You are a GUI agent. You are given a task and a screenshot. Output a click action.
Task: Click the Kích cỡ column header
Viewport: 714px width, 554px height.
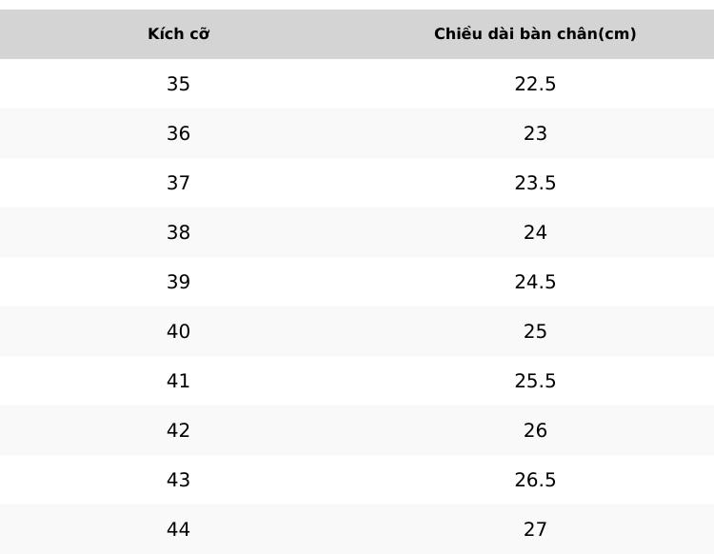click(179, 33)
